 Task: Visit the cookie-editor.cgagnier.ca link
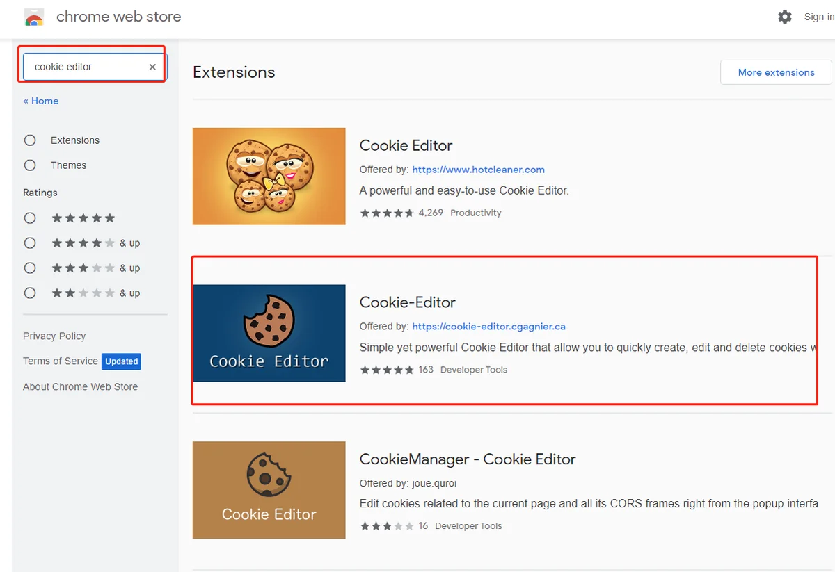pos(488,327)
